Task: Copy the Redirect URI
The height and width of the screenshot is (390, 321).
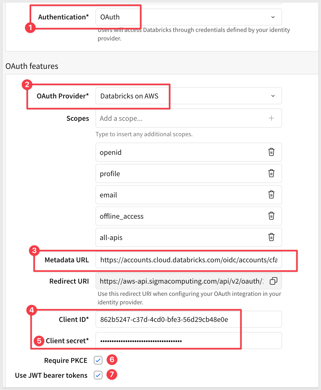Action: pyautogui.click(x=274, y=281)
